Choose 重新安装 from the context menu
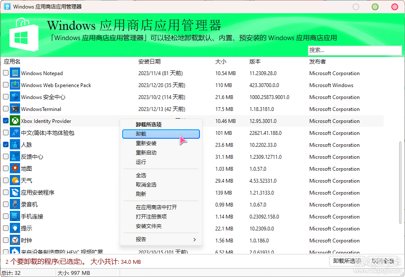The image size is (405, 277). tap(161, 143)
